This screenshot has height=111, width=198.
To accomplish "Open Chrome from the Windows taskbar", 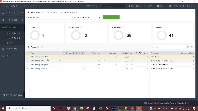I will 75,108.
